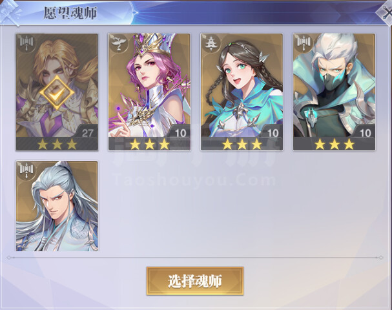Click the 选择魂师 confirm button
Screen dimensions: 392x310
click(195, 281)
